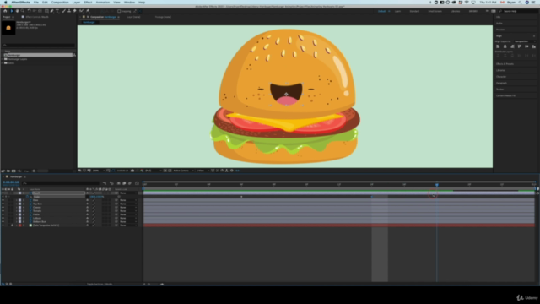Select the Selection arrow tool
This screenshot has height=304, width=540.
tap(12, 11)
